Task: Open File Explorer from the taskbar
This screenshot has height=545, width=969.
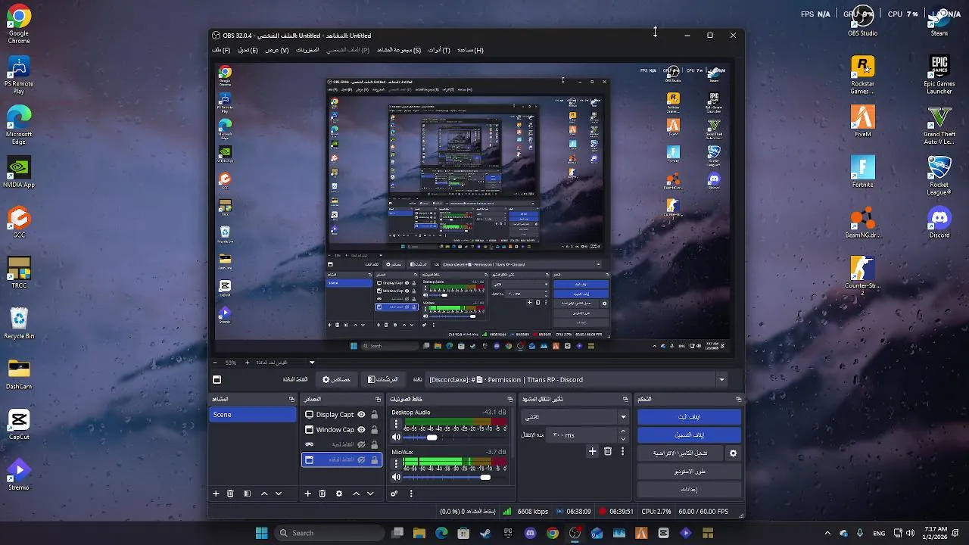Action: point(419,533)
